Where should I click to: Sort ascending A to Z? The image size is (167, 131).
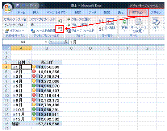pos(101,21)
